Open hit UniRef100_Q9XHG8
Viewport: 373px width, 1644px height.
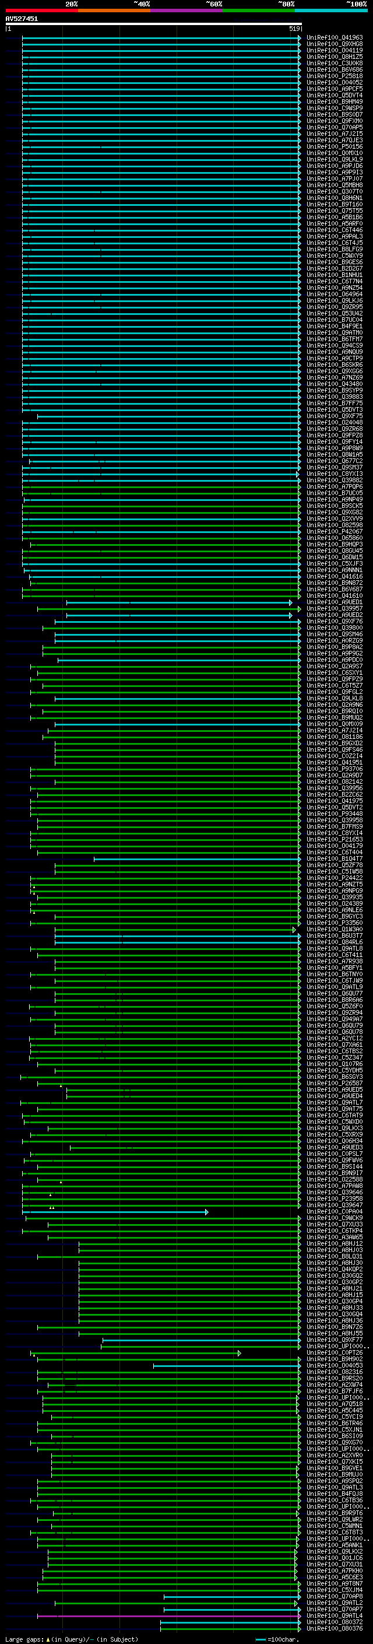[334, 44]
